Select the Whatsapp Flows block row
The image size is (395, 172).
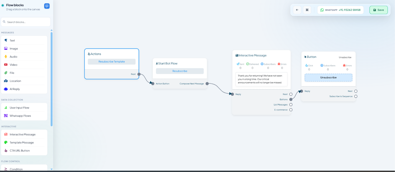tap(24, 116)
